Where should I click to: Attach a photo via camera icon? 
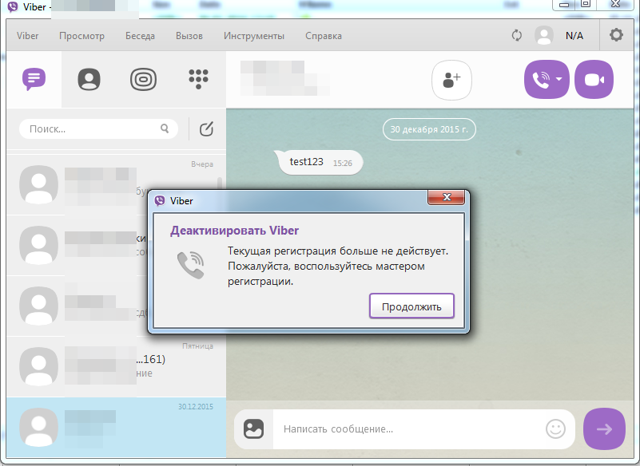coord(252,429)
